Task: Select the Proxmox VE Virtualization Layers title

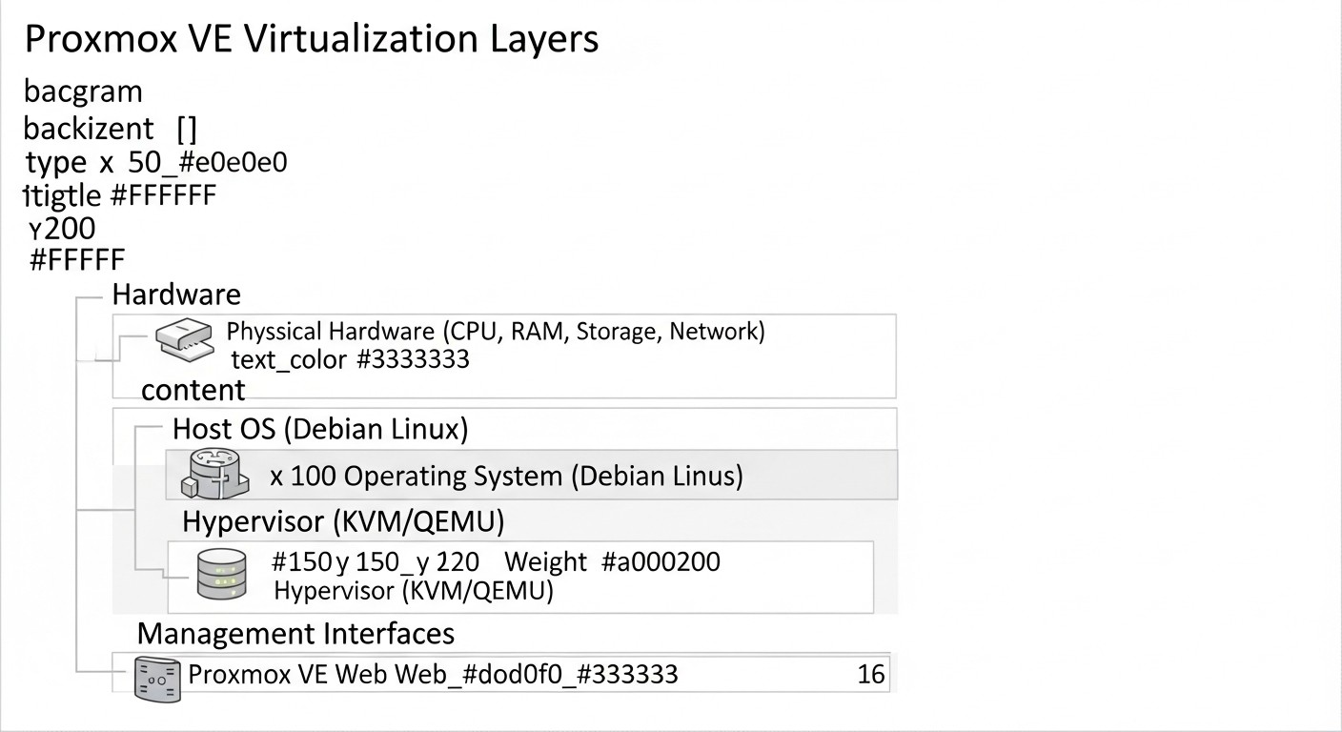Action: pyautogui.click(x=312, y=38)
